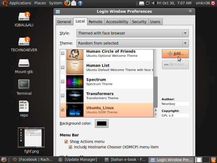
Task: Select the Ubuntu_Linux theme preview image
Action: click(x=75, y=110)
